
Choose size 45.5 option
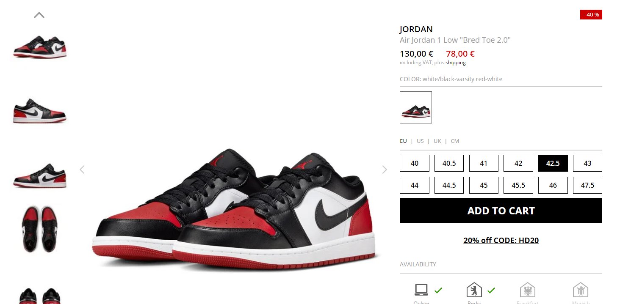pos(518,185)
